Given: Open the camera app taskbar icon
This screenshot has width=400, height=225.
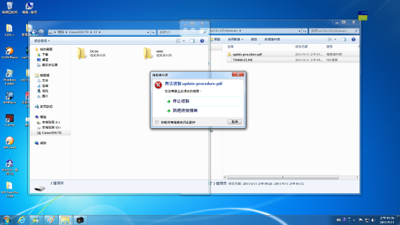Looking at the screenshot, I should pos(80,220).
